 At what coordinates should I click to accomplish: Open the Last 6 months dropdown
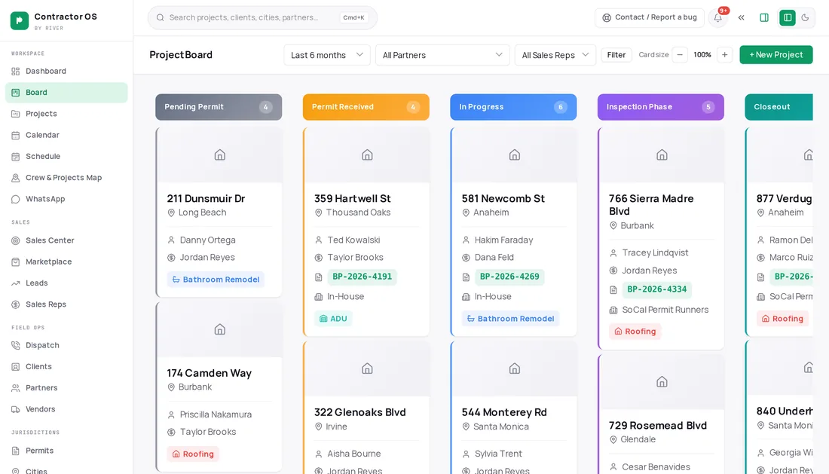point(327,55)
